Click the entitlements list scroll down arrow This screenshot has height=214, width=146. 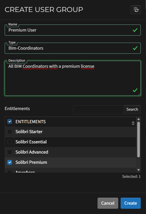(138, 170)
